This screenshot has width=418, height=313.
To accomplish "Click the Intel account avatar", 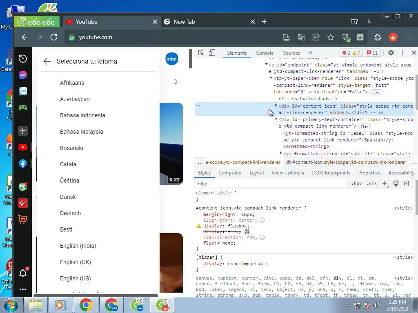I will click(172, 59).
